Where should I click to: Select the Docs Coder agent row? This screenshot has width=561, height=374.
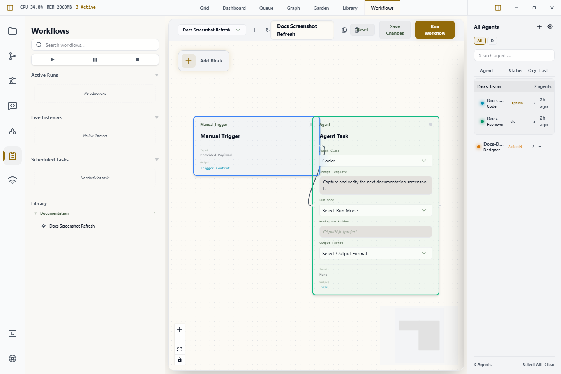click(x=514, y=103)
